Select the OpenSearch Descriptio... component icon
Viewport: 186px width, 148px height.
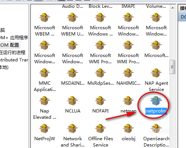click(x=156, y=128)
